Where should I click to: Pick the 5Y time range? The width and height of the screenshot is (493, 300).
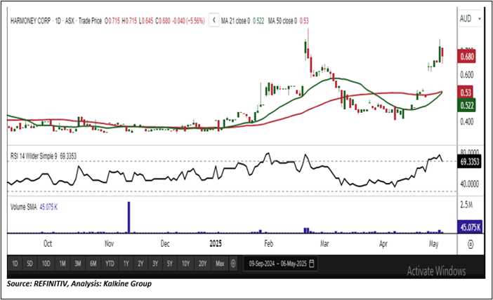(x=171, y=264)
